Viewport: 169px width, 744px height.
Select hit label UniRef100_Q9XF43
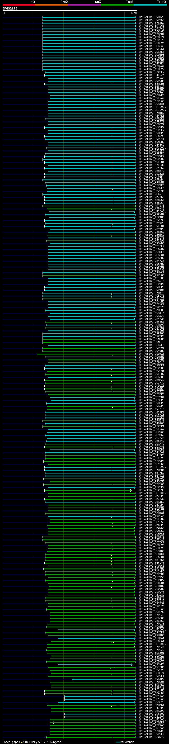pos(152,29)
